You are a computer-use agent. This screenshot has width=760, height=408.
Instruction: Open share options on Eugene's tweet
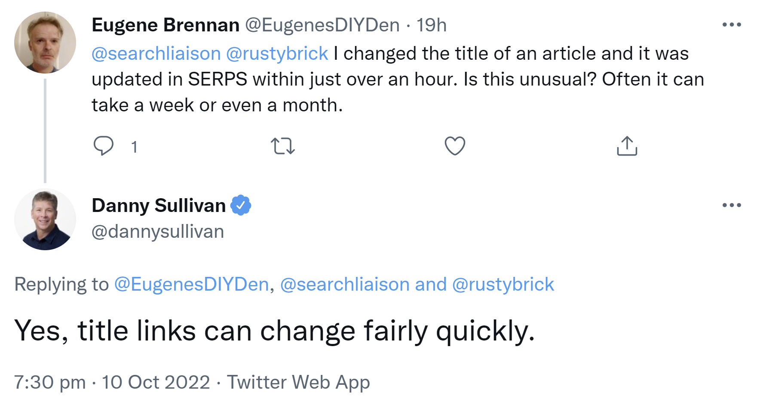click(x=627, y=146)
